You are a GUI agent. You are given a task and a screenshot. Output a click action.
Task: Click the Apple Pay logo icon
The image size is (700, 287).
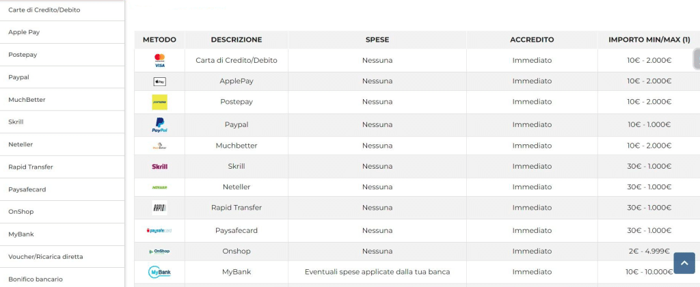point(159,81)
